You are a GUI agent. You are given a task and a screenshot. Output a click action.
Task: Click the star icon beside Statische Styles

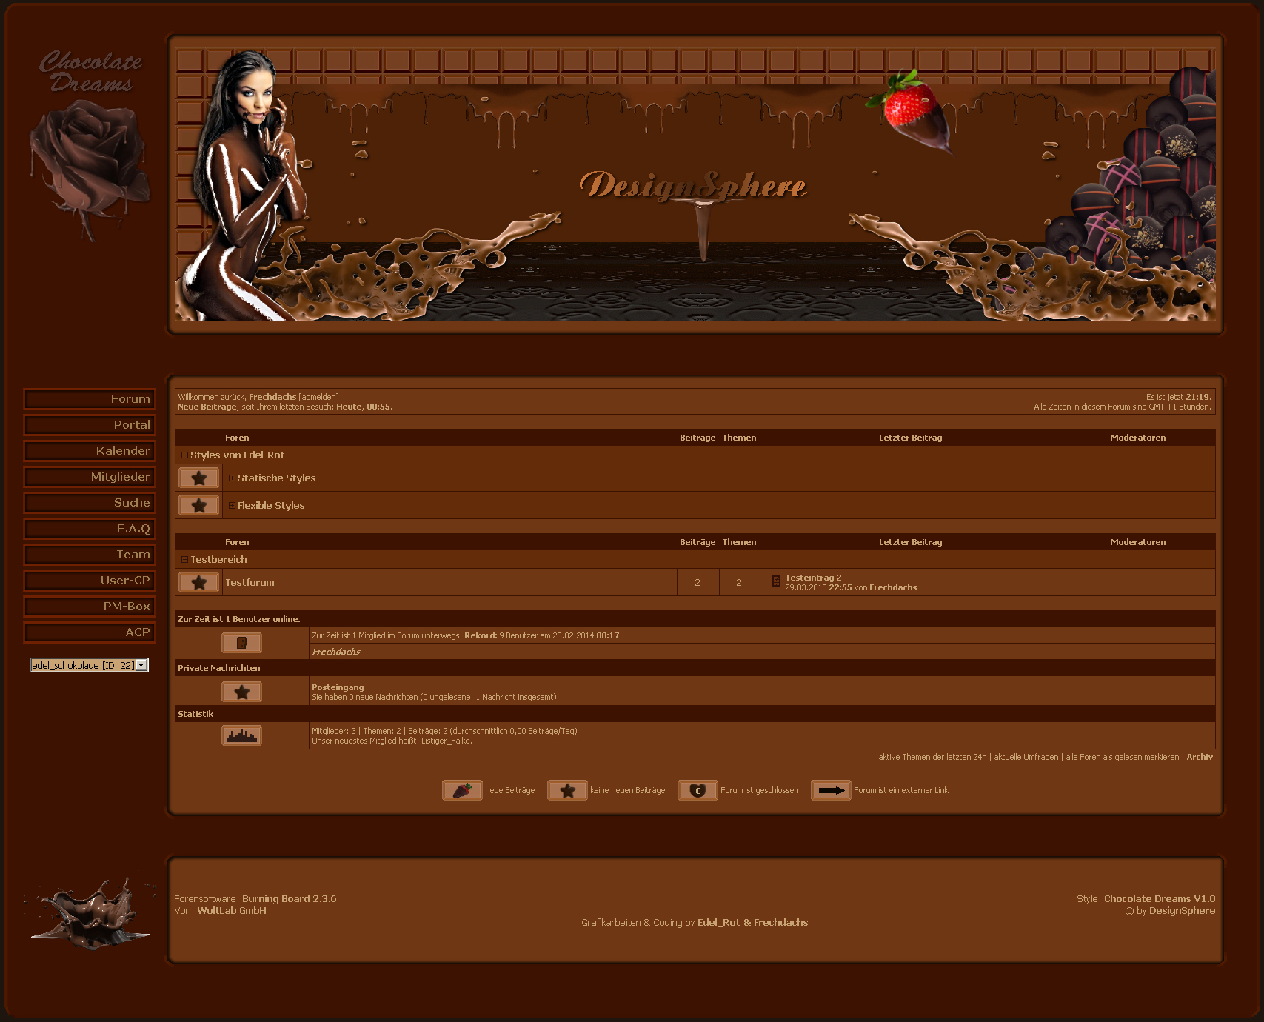pos(199,478)
